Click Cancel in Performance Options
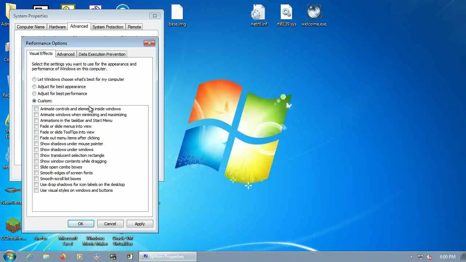Screen dimensions: 466x262 coord(110,224)
